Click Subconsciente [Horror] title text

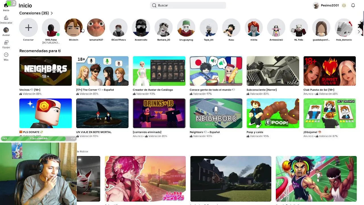tap(262, 90)
